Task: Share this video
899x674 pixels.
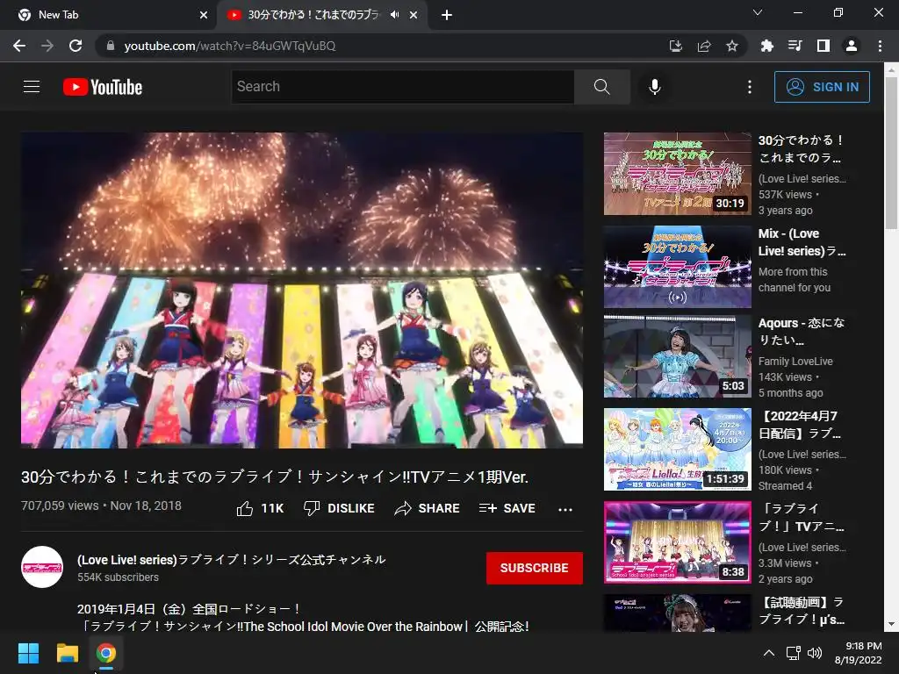Action: pos(428,508)
